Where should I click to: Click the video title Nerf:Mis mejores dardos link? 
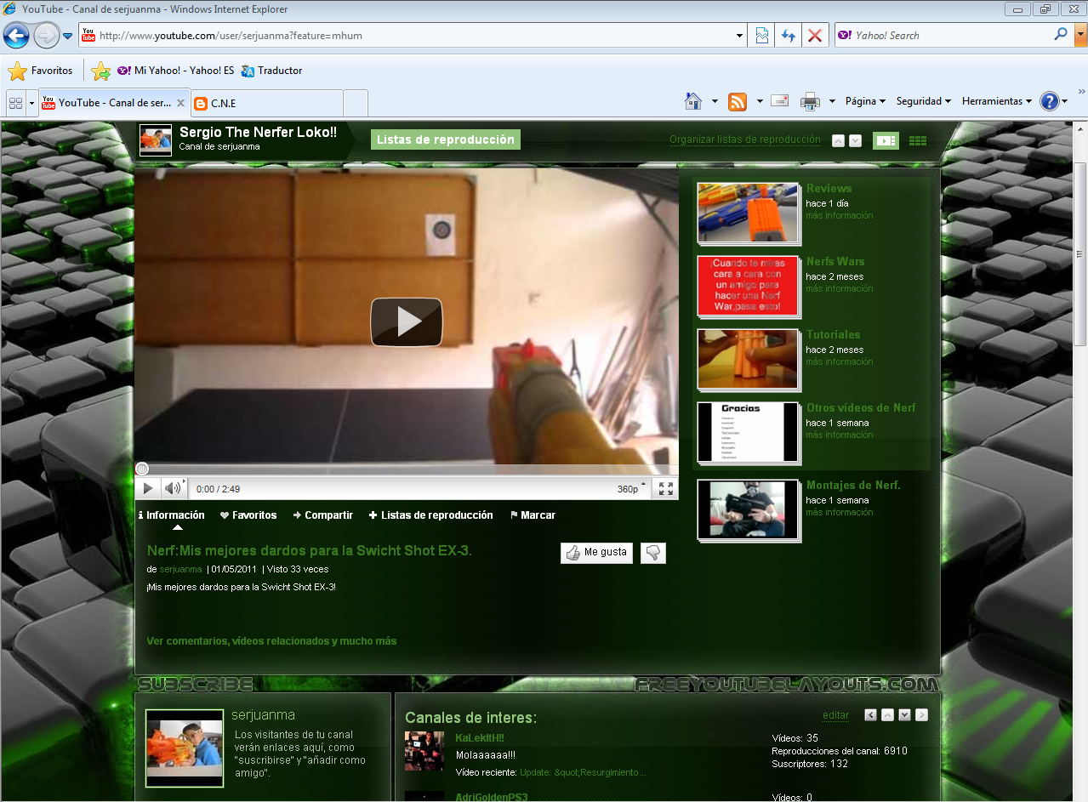coord(309,550)
